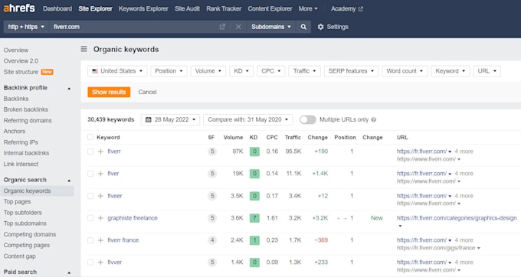Viewport: 521px width, 277px height.
Task: Clear the URL with the X icon
Action: coord(238,27)
